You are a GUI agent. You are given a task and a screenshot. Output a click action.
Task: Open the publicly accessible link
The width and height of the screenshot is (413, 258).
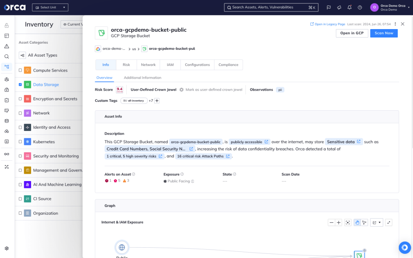pyautogui.click(x=249, y=142)
